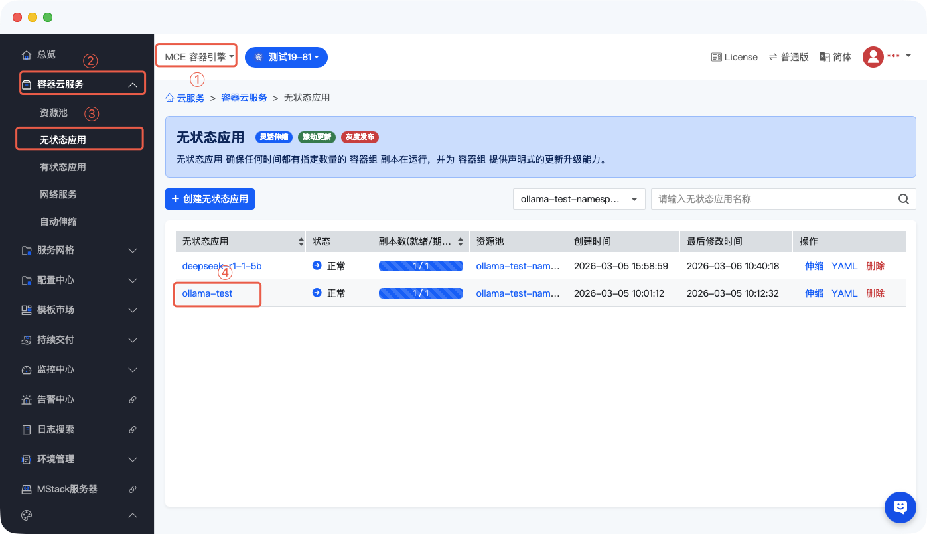This screenshot has height=534, width=927.
Task: Select 有状态应用 in sidebar menu
Action: point(63,167)
